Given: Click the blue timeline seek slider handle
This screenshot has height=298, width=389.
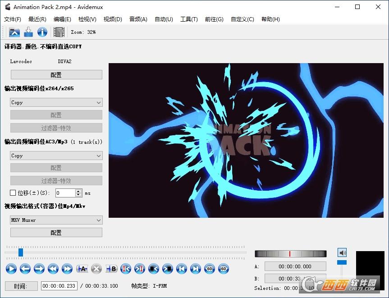Looking at the screenshot, I should (x=21, y=252).
